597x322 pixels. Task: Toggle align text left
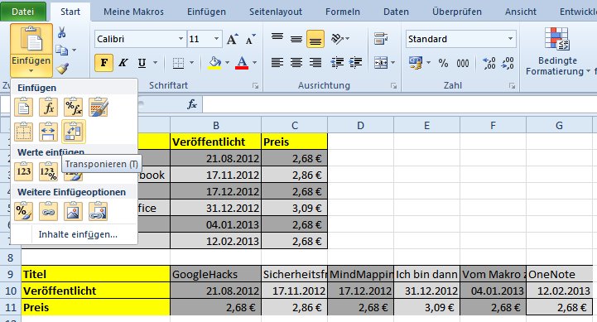277,62
